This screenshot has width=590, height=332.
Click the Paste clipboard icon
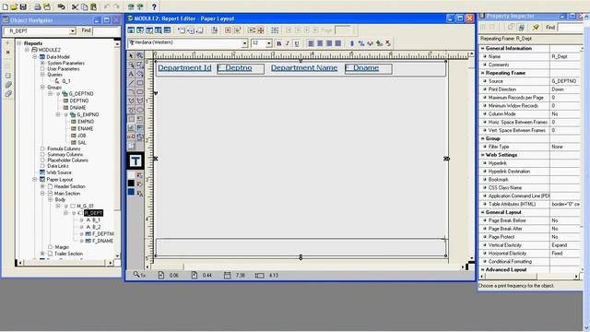[93, 6]
